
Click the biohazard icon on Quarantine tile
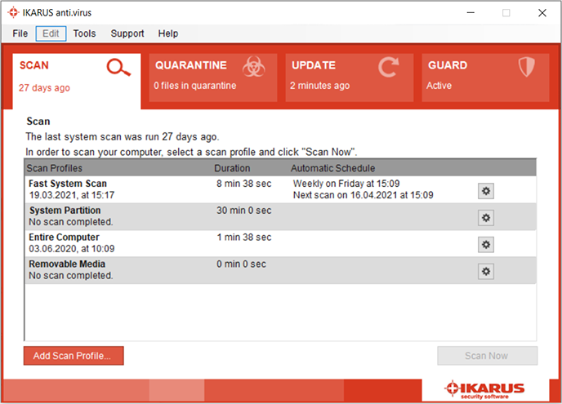[253, 68]
